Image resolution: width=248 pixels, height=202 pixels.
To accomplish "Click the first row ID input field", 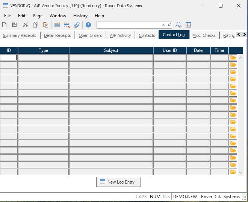I will click(9, 58).
